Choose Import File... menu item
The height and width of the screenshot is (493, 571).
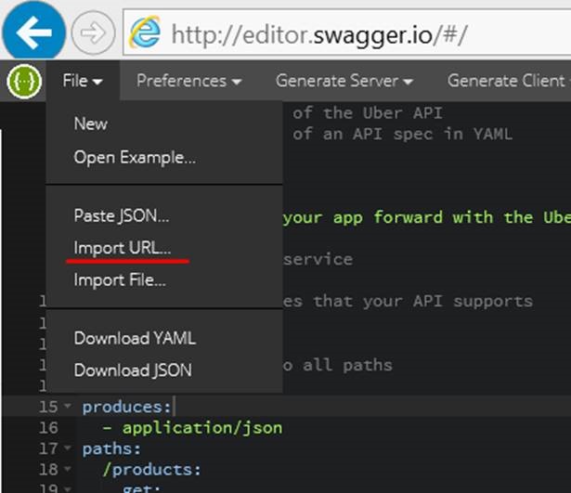coord(120,280)
